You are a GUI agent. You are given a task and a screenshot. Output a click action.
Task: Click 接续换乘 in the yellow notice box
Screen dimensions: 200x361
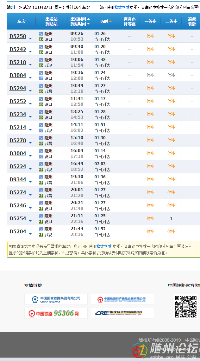tap(104, 246)
